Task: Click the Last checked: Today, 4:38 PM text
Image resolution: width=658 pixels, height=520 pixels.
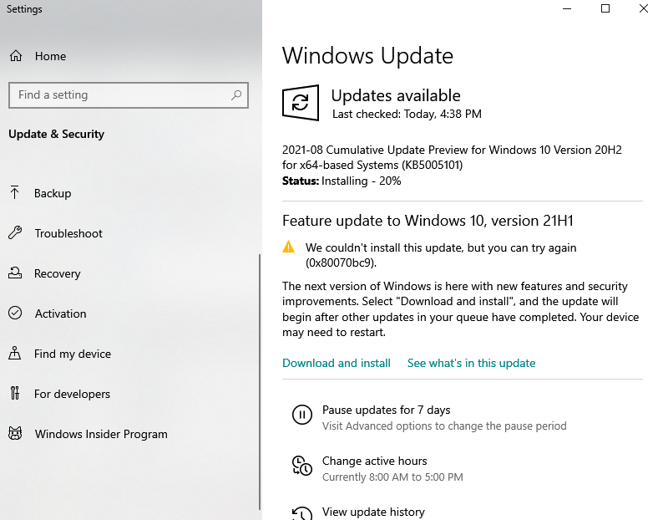Action: click(407, 114)
